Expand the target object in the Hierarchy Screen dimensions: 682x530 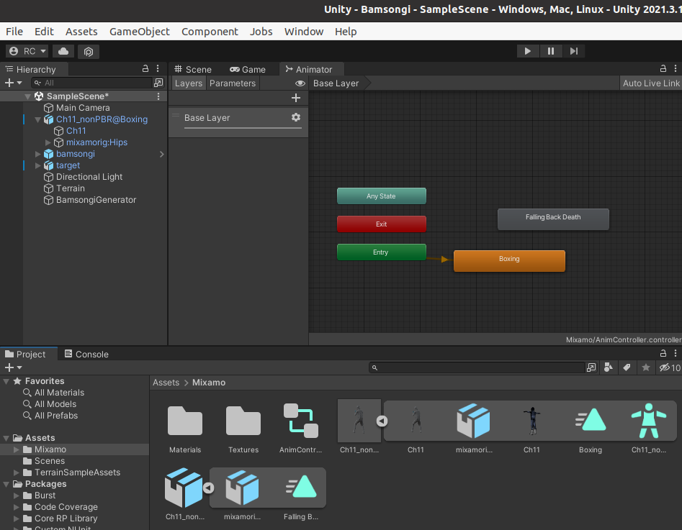coord(38,165)
